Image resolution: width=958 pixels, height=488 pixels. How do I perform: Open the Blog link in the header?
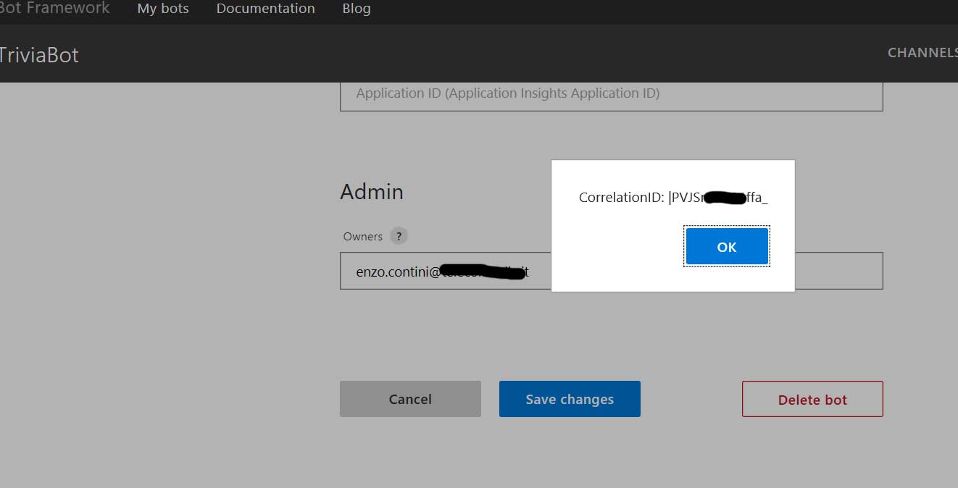357,9
